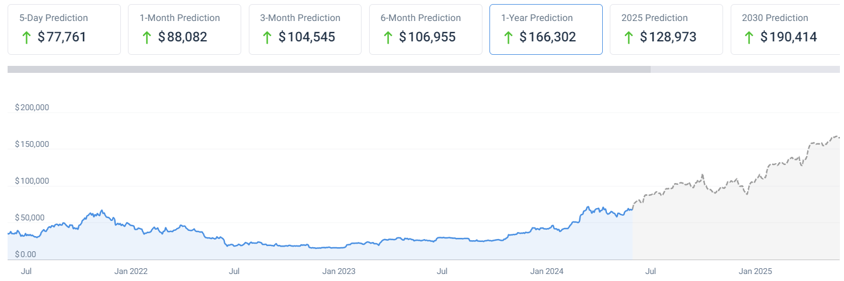
Task: Click green arrow beside $106,955 value
Action: point(387,38)
